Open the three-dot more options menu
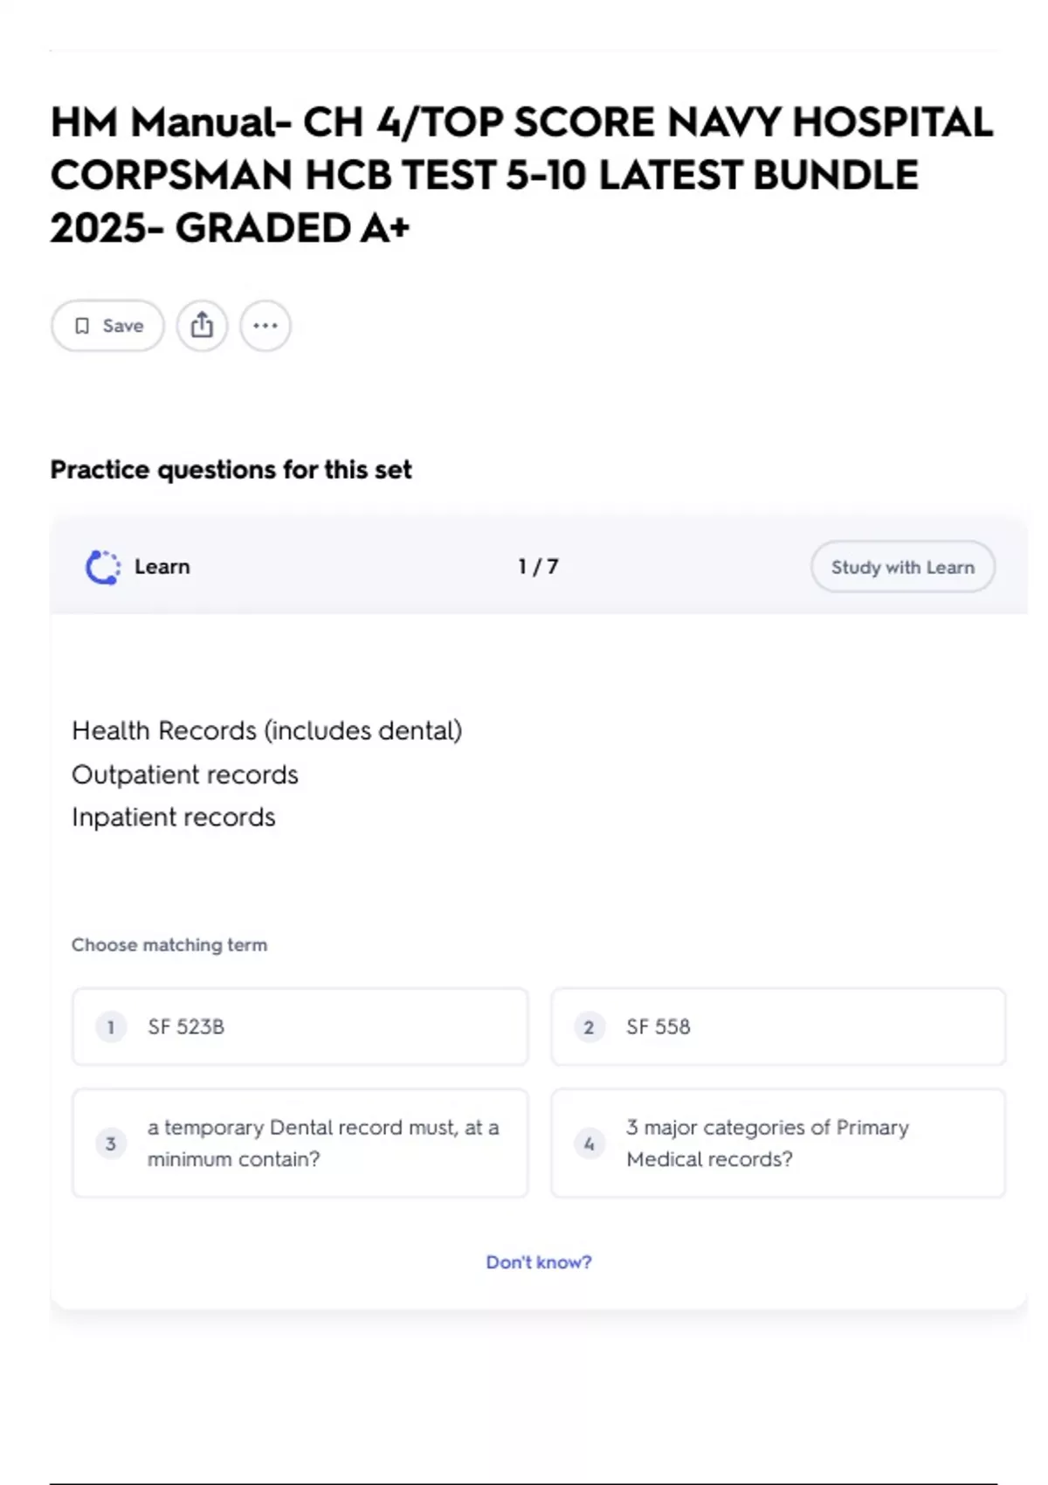 tap(265, 326)
